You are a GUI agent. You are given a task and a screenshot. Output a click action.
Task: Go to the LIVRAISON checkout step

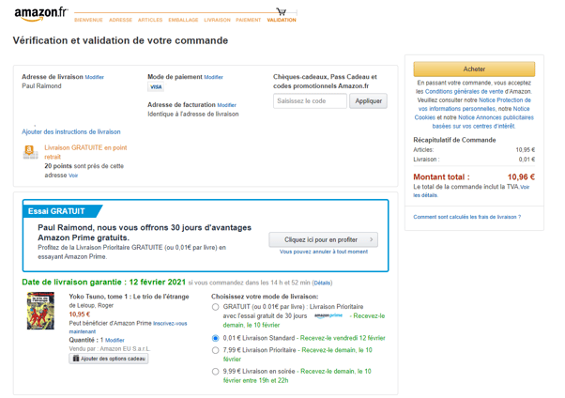pos(217,20)
